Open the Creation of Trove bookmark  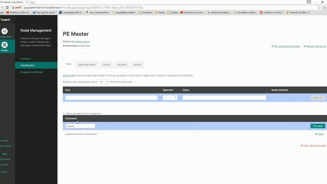pyautogui.click(x=271, y=12)
